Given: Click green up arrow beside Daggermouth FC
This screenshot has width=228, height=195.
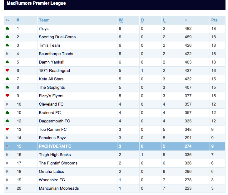Looking at the screenshot, I should (x=7, y=121).
